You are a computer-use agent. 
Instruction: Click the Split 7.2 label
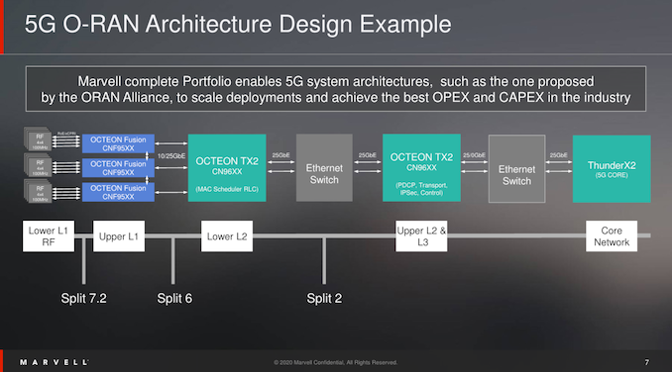83,298
